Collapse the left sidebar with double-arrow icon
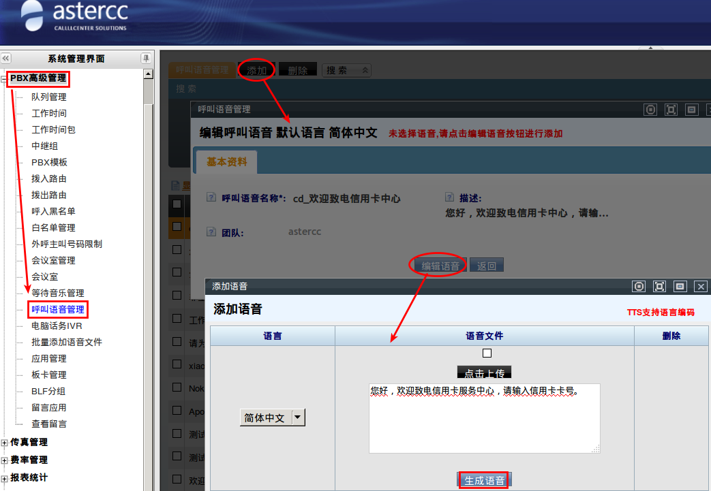This screenshot has width=711, height=491. coord(6,59)
